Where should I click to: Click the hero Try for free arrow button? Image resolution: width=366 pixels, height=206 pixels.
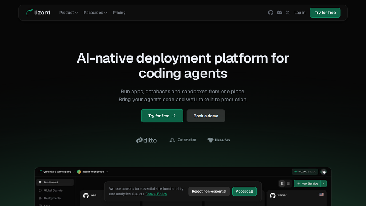[x=162, y=116]
